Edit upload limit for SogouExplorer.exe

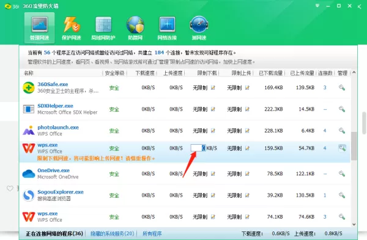click(x=247, y=195)
